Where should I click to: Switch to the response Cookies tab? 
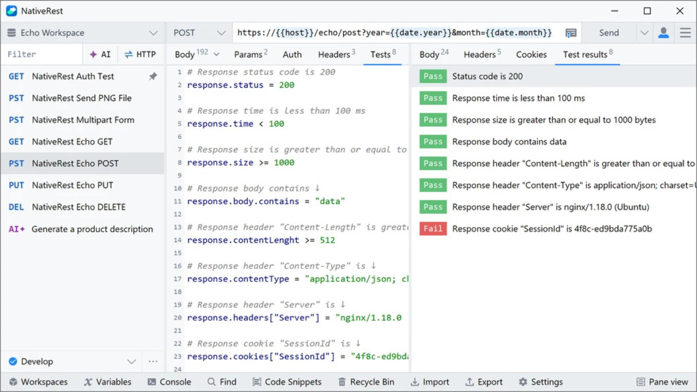coord(531,54)
